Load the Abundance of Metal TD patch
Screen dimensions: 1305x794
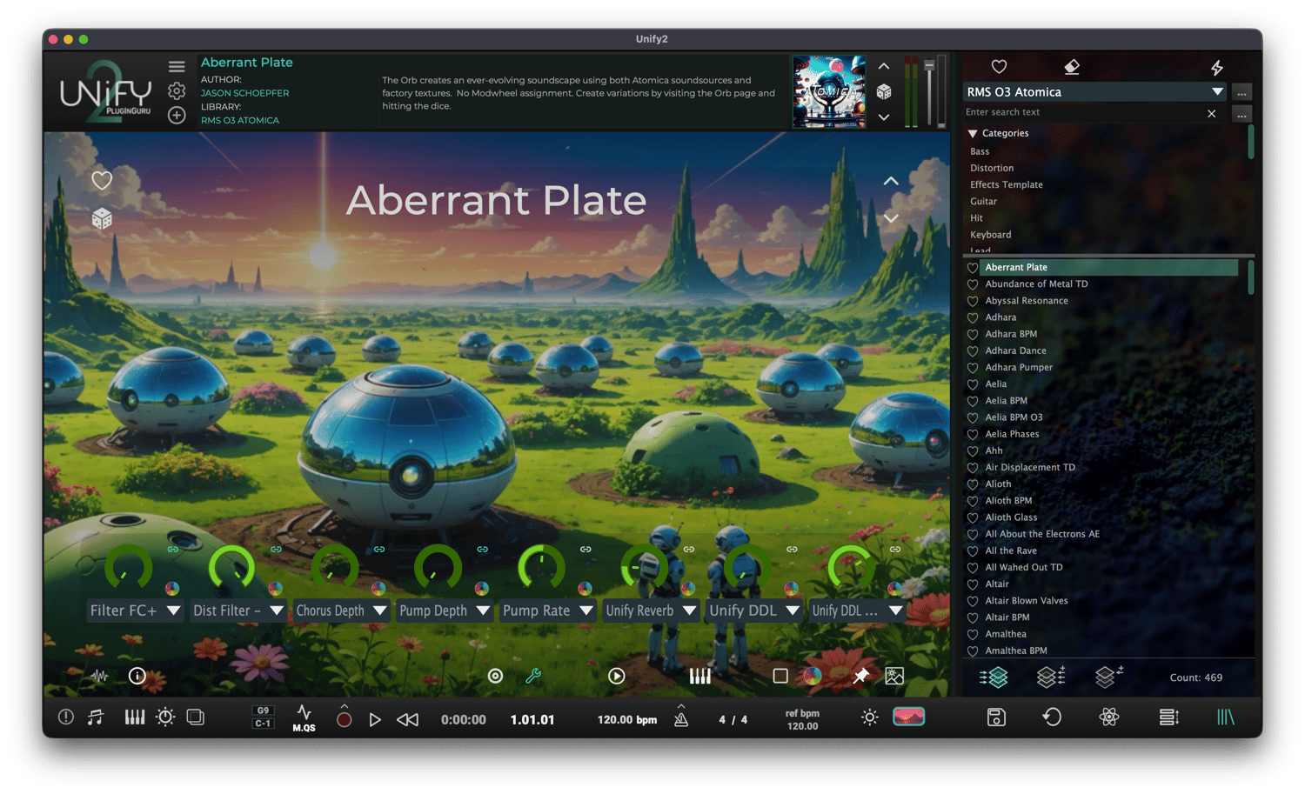(1036, 284)
